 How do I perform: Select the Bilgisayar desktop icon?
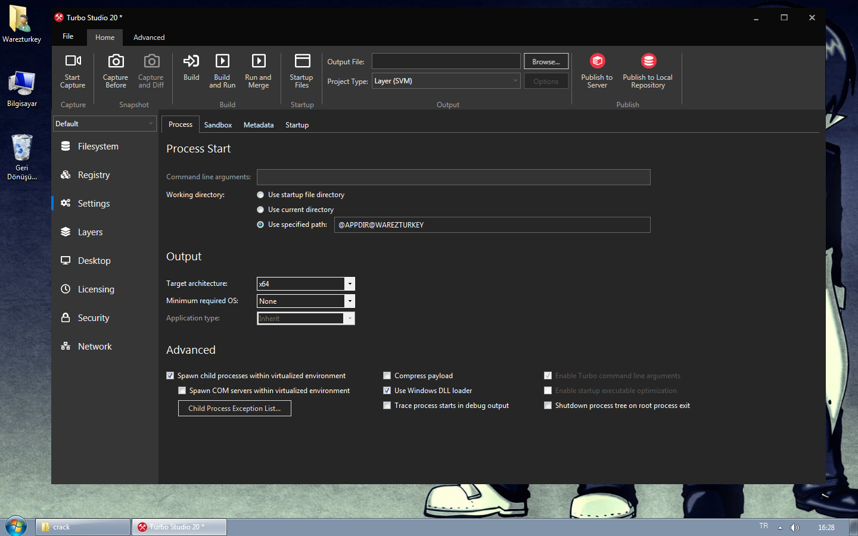21,89
